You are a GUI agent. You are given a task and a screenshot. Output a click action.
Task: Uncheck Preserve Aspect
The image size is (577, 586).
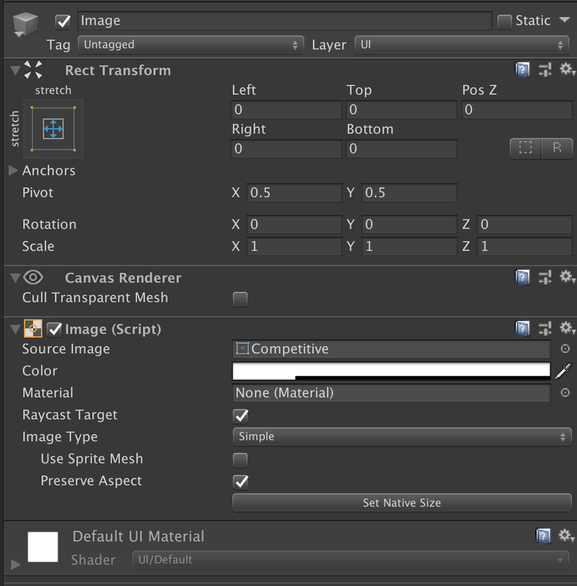coord(240,482)
